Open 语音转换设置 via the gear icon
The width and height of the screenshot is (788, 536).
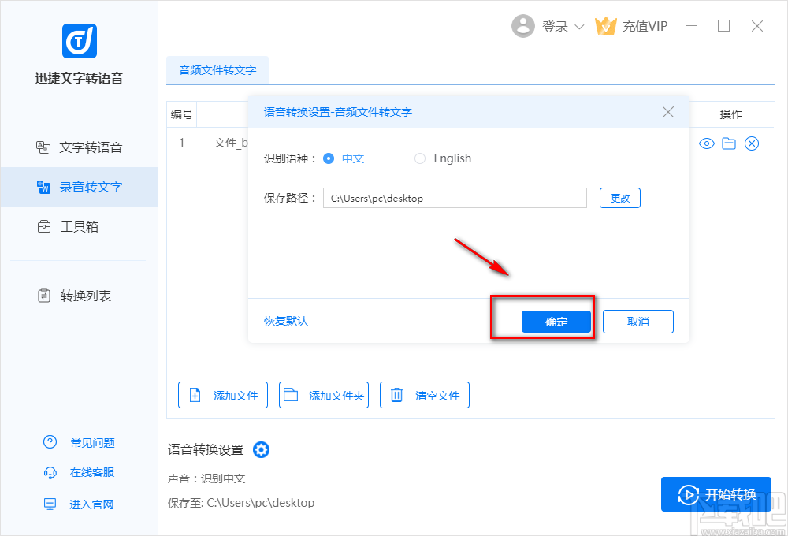coord(261,449)
